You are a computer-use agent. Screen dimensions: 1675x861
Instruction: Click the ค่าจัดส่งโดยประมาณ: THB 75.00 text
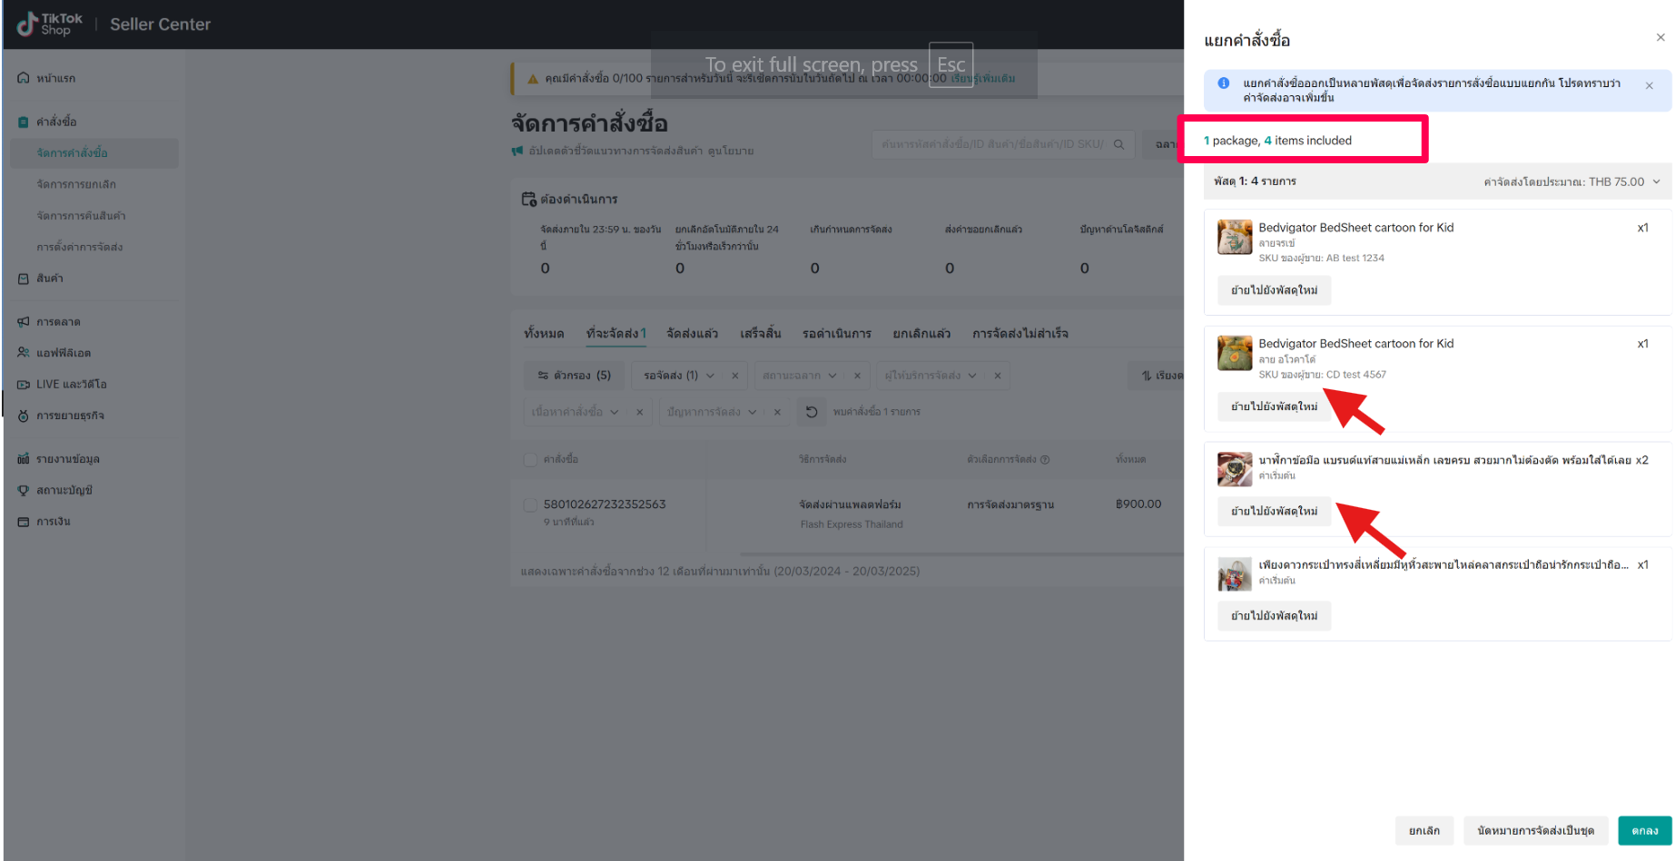point(1563,182)
